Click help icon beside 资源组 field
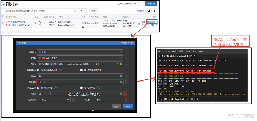Image resolution: width=257 pixels, height=121 pixels. (126, 52)
